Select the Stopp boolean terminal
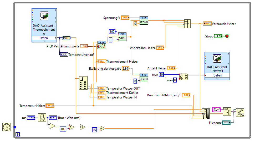 [218, 36]
